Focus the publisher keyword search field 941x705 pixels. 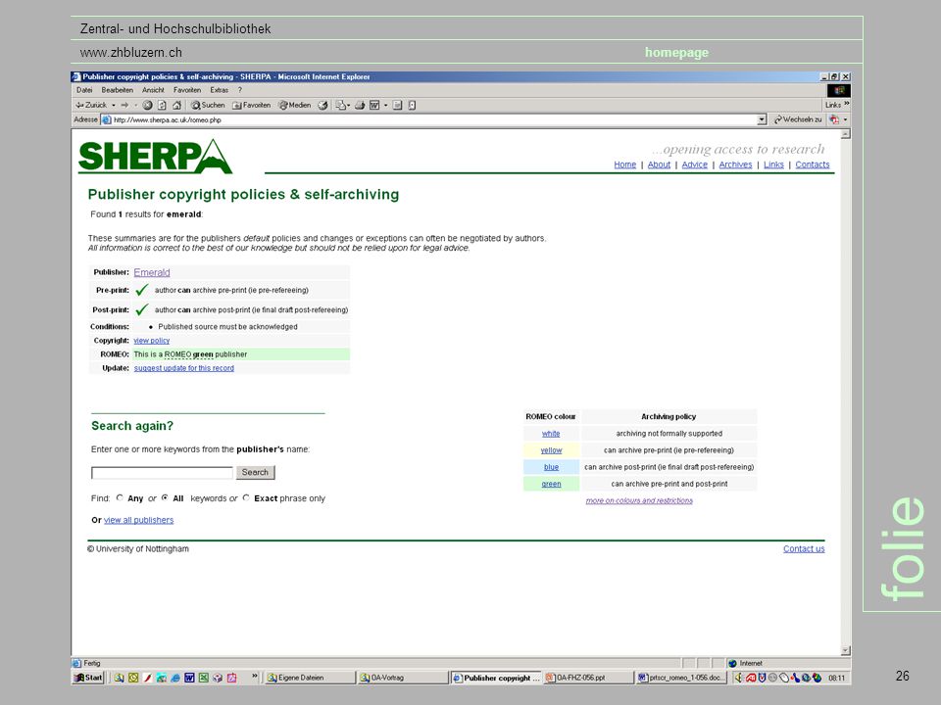162,473
